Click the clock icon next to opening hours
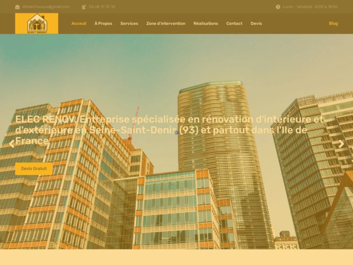The width and height of the screenshot is (353, 265). 278,7
